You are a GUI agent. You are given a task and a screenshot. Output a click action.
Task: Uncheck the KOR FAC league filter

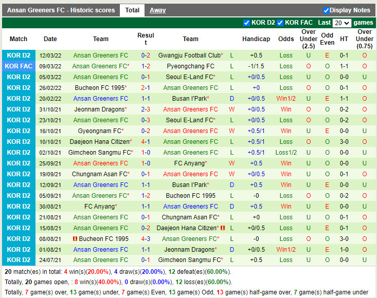tap(280, 23)
